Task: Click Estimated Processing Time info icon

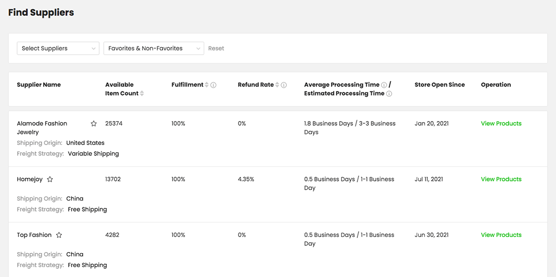Action: [389, 94]
